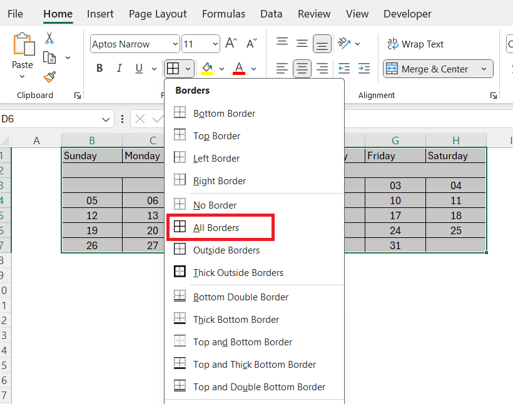The height and width of the screenshot is (404, 513).
Task: Open the Developer tab
Action: coord(407,14)
